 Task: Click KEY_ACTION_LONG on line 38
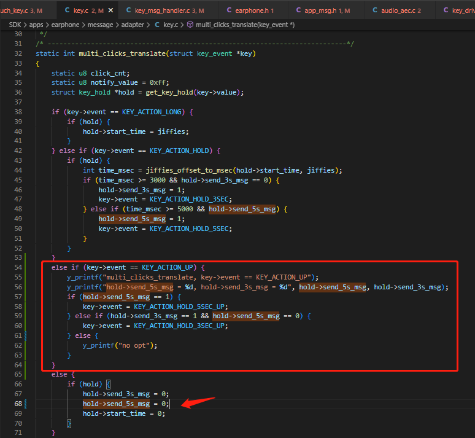tap(152, 112)
